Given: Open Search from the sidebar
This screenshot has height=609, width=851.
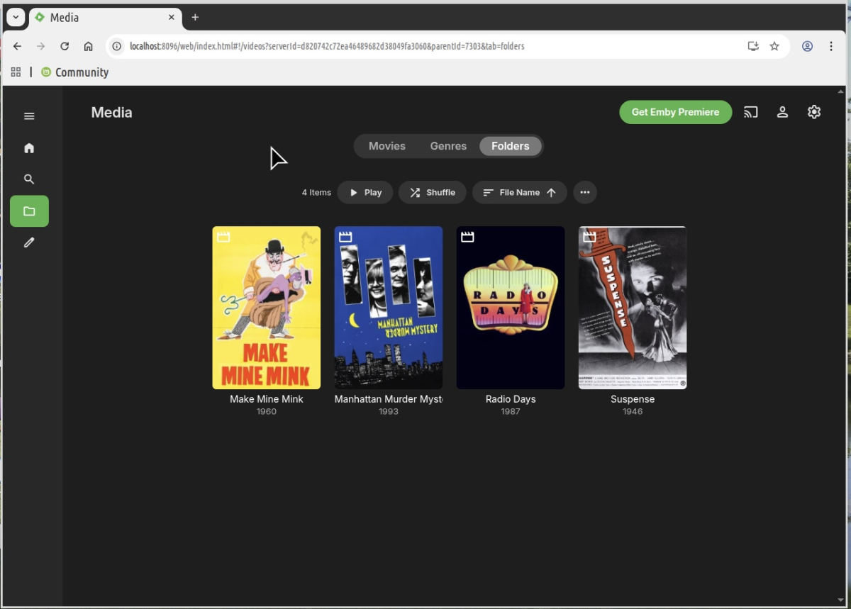Looking at the screenshot, I should tap(29, 179).
